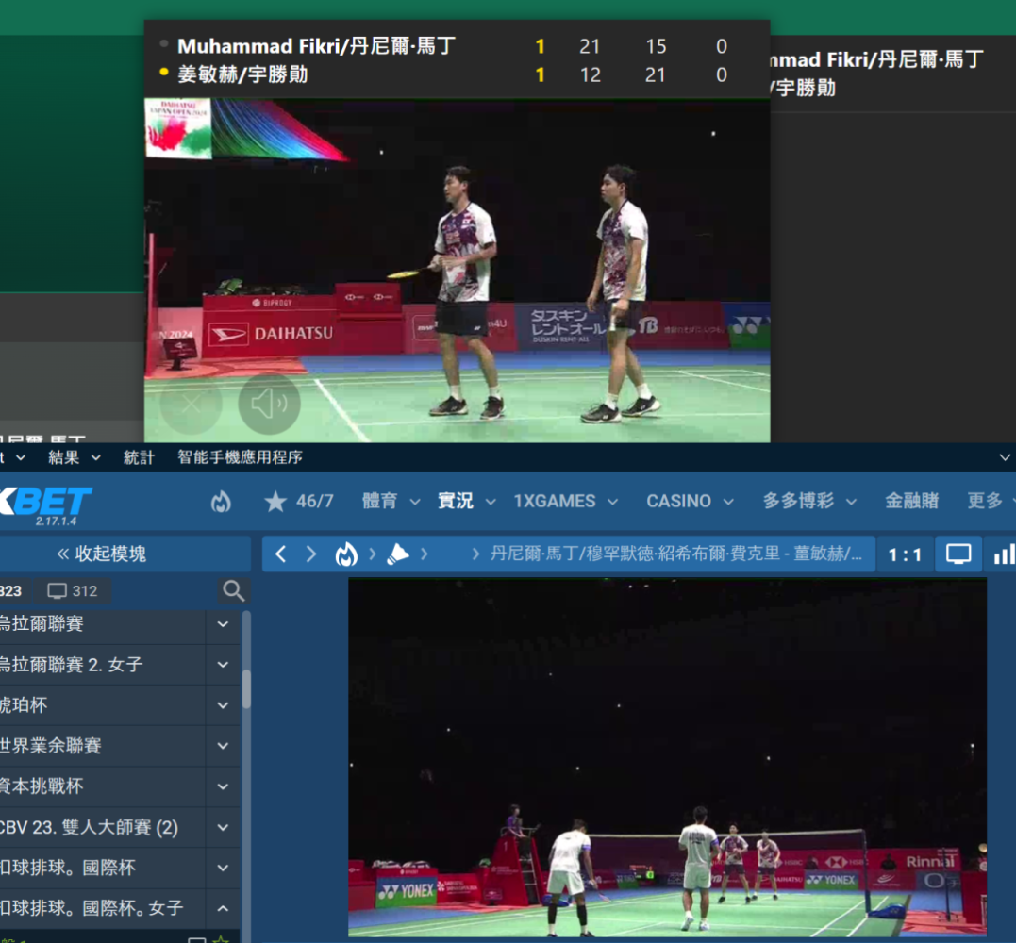Go to previous match with left arrow

click(280, 554)
